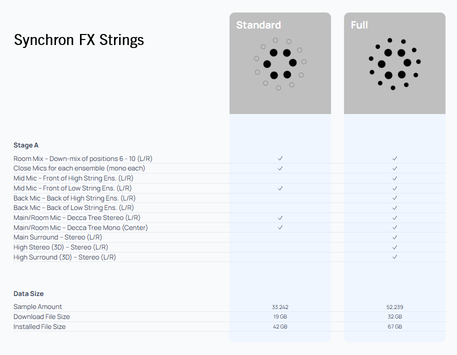Viewport: 457px width, 355px height.
Task: Click Standard checkmark for Close Mics row
Action: pyautogui.click(x=280, y=168)
